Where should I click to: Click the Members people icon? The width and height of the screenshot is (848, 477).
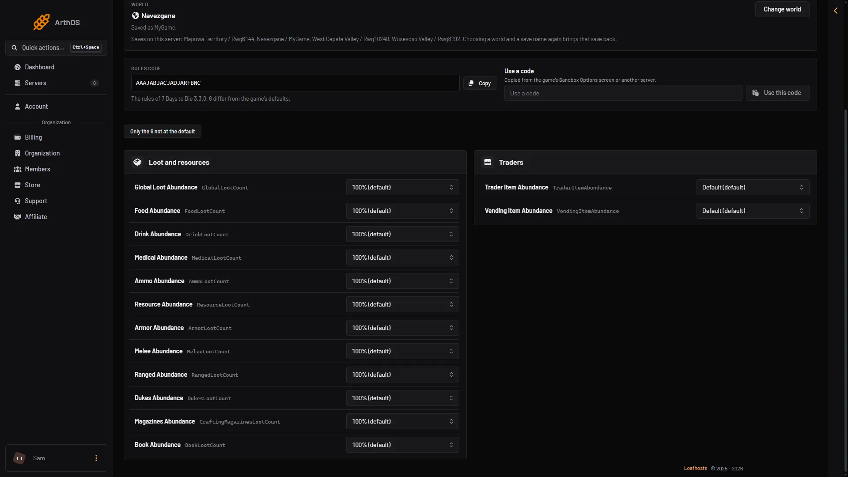pyautogui.click(x=18, y=169)
